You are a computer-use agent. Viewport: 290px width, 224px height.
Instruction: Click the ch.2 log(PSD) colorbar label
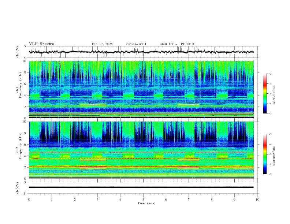(274, 156)
